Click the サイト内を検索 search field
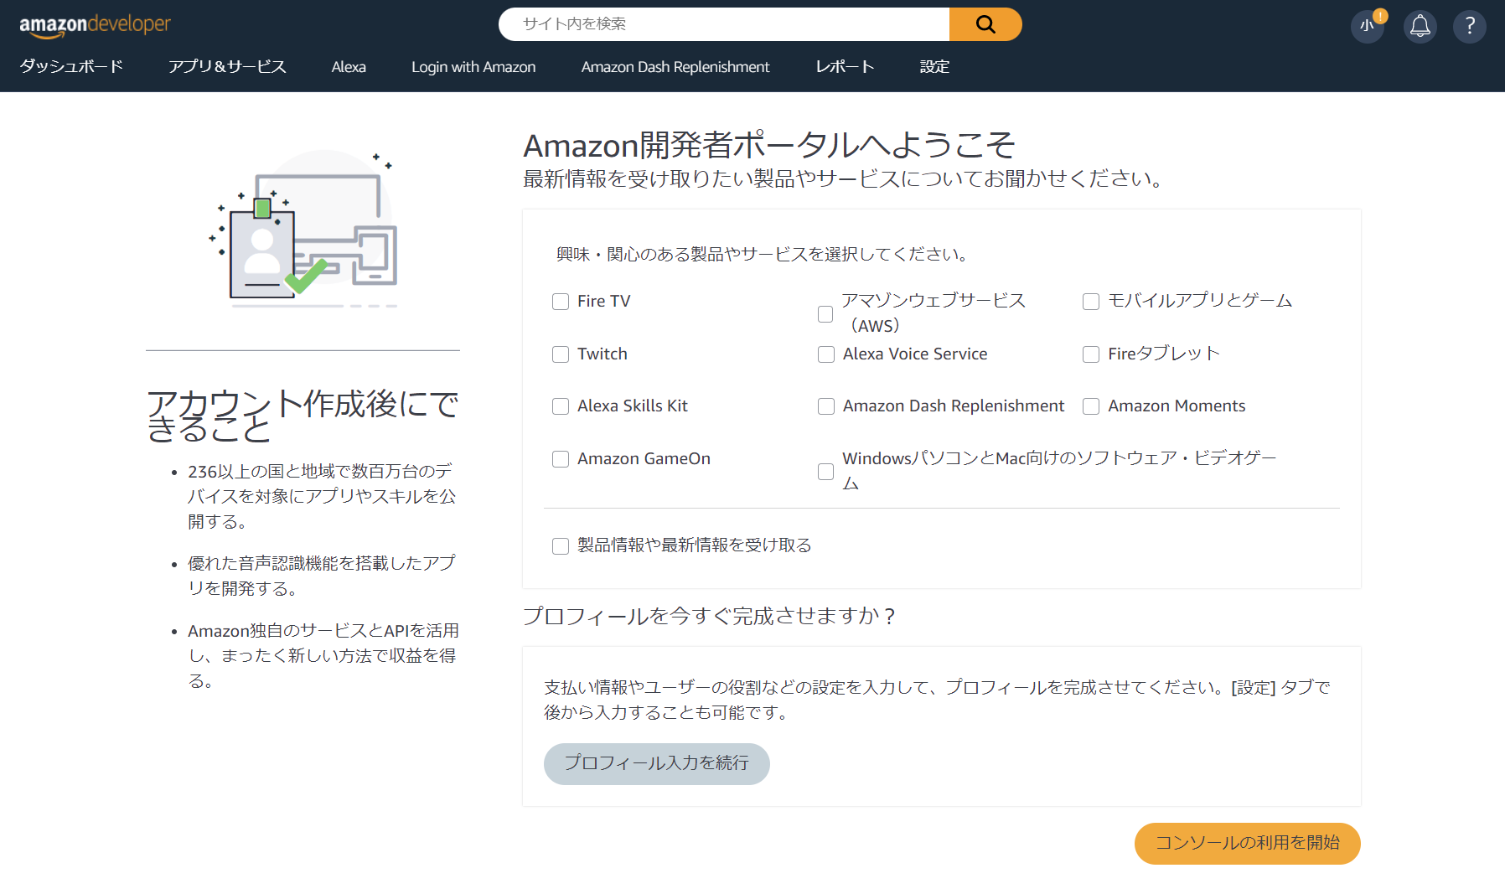Viewport: 1505px width, 894px height. coord(723,24)
